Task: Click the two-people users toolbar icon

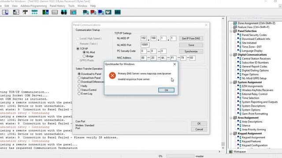Action: (x=64, y=12)
